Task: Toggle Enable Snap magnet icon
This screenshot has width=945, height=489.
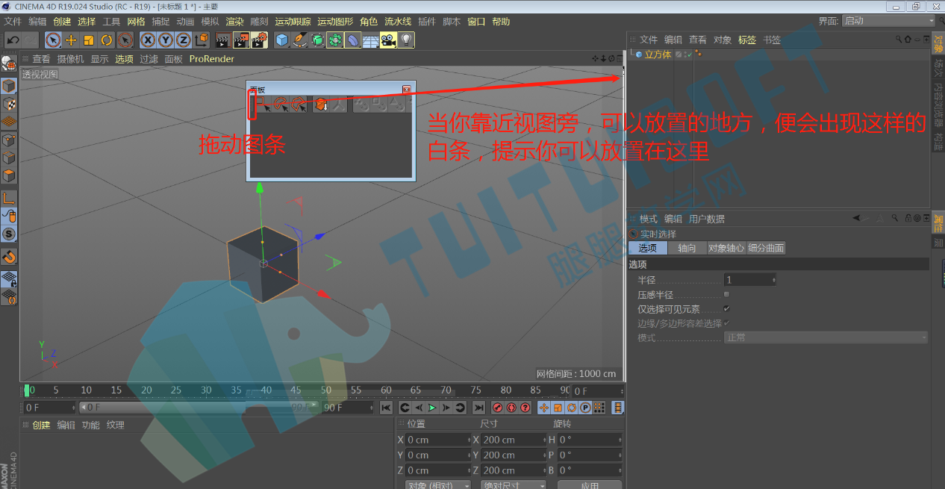Action: [9, 257]
